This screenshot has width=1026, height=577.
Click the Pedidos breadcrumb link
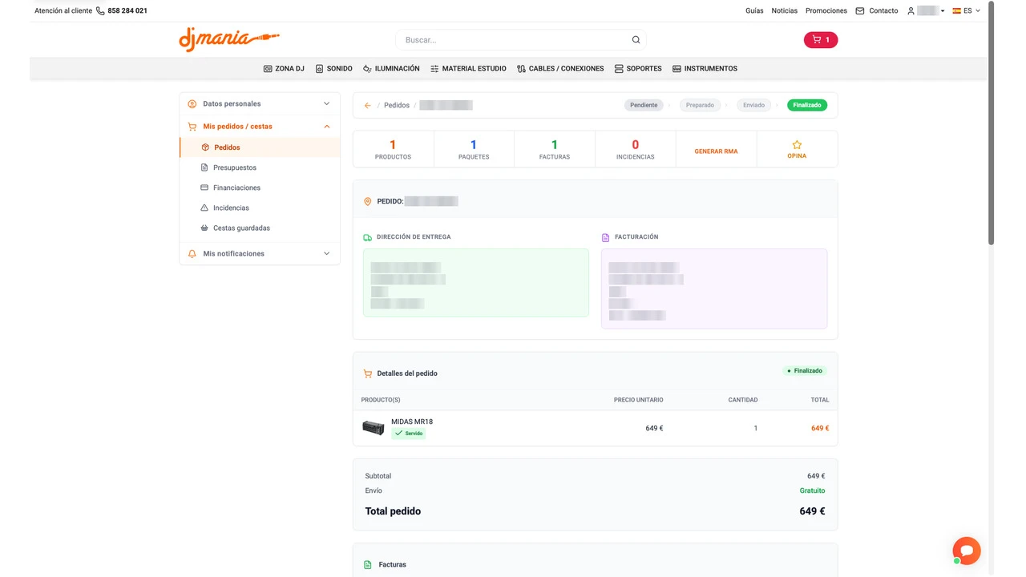point(397,106)
